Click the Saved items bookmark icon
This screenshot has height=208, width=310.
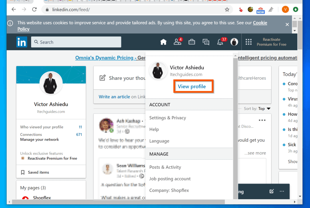(23, 172)
